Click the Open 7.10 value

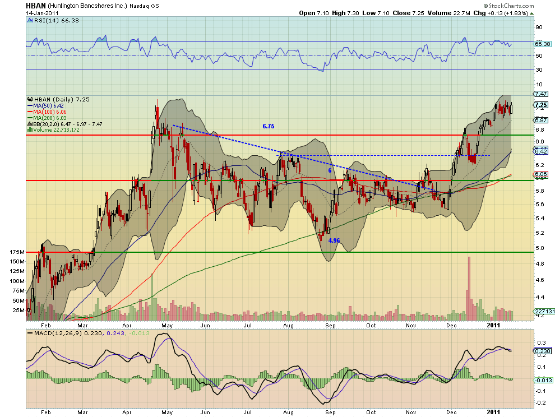coord(314,13)
